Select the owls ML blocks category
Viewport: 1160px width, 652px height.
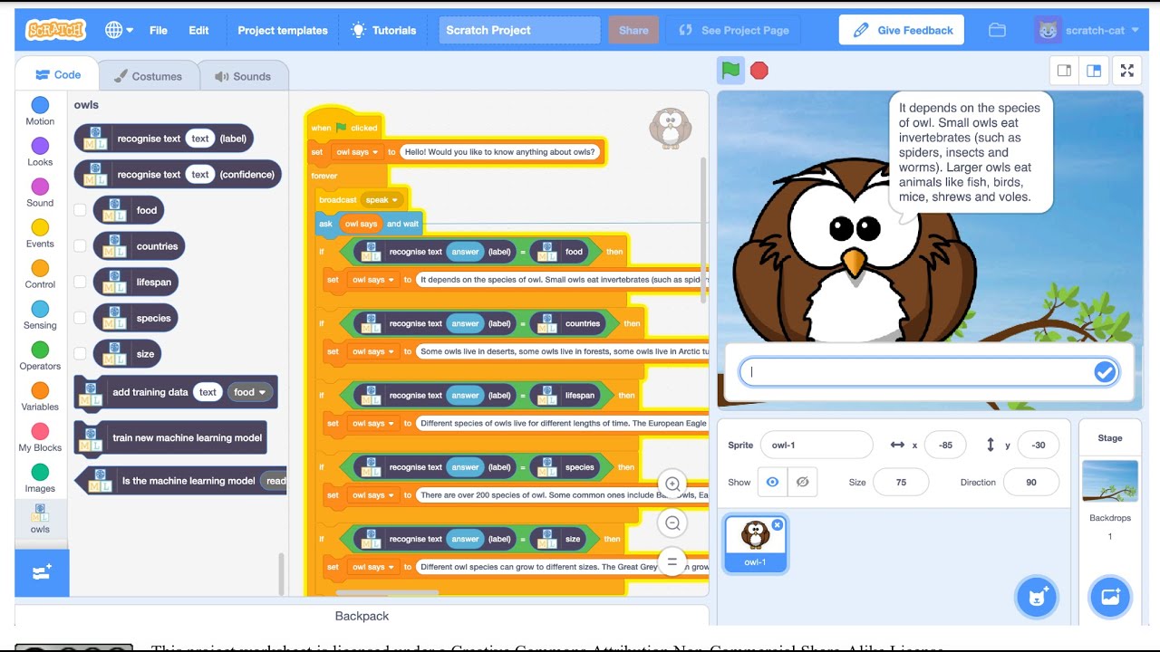pyautogui.click(x=40, y=519)
